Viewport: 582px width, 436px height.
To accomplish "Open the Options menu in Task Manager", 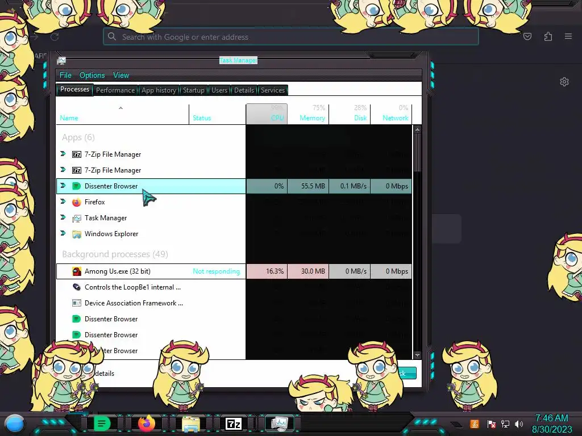I will click(x=92, y=76).
